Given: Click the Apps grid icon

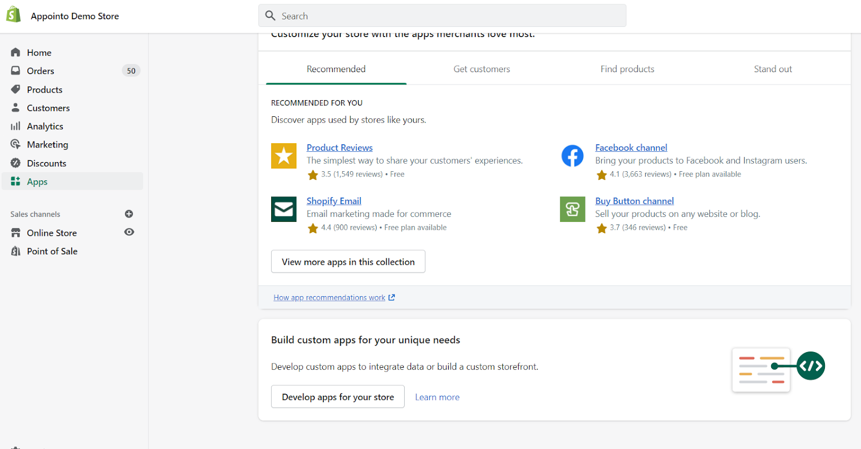Looking at the screenshot, I should tap(16, 181).
